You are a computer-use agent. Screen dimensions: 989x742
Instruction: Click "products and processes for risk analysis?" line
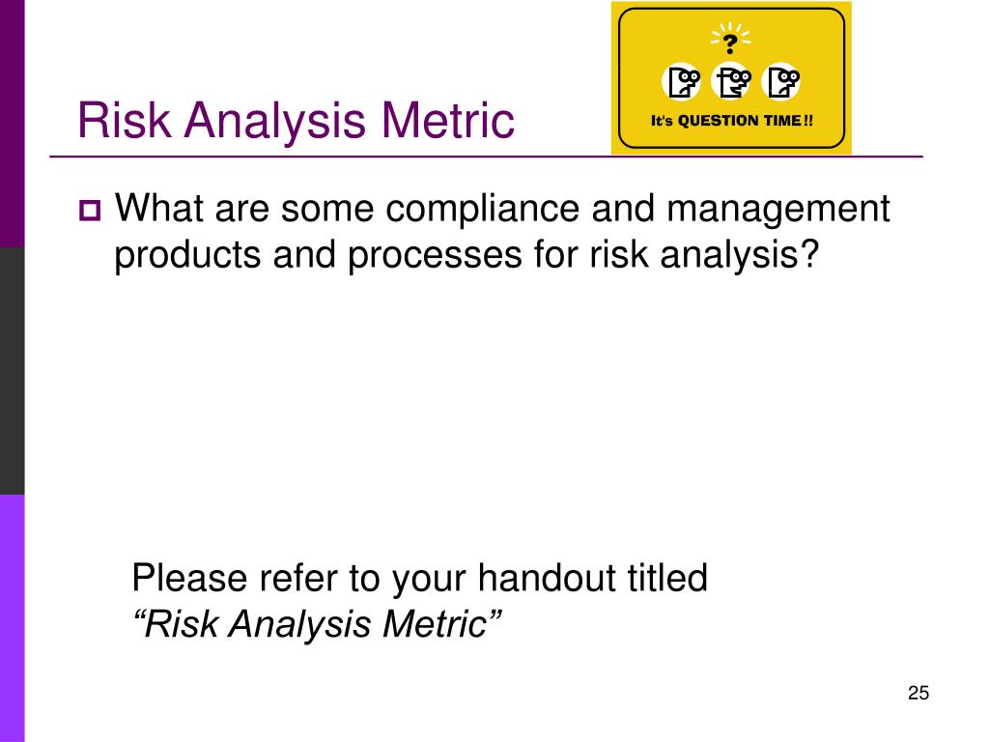coord(466,255)
